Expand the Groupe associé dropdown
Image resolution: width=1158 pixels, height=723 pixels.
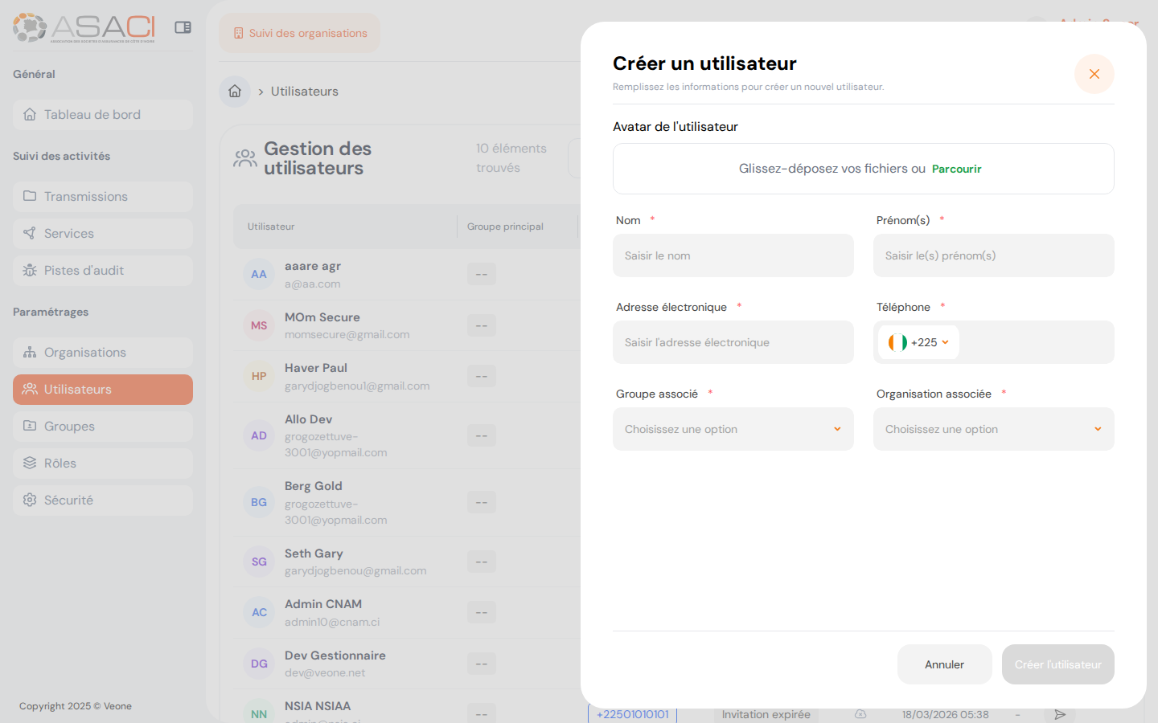[x=733, y=429]
